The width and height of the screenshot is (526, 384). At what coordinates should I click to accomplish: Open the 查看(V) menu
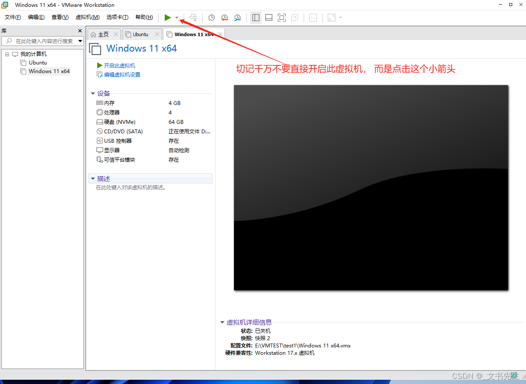click(60, 17)
